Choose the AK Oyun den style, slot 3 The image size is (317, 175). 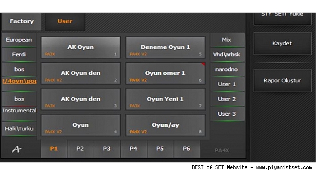(80, 99)
